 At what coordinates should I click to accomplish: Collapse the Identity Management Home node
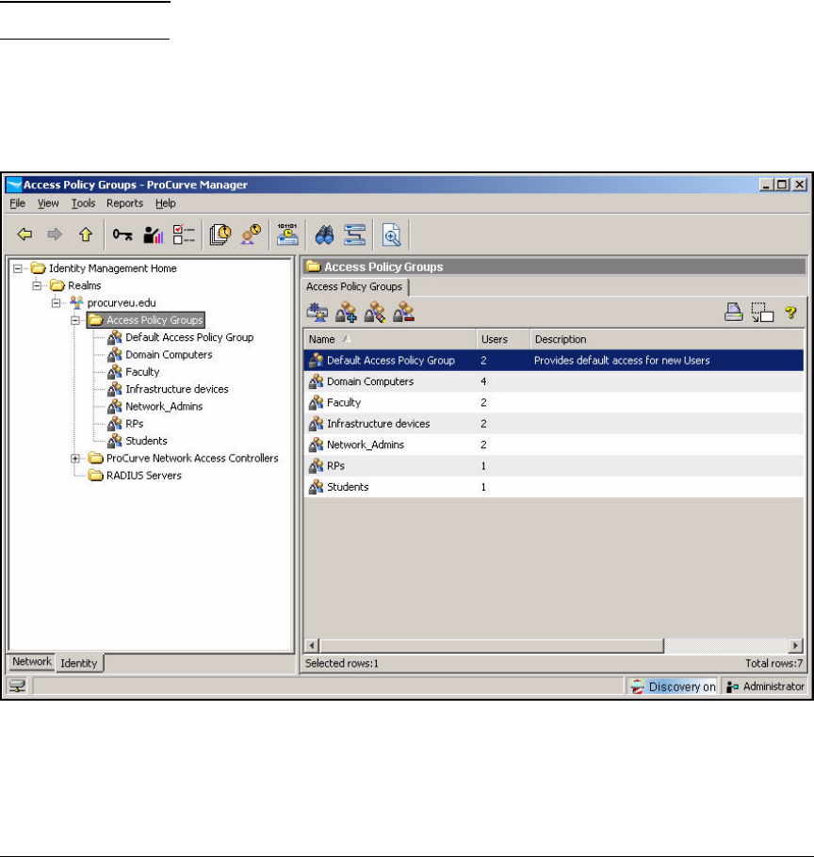18,268
